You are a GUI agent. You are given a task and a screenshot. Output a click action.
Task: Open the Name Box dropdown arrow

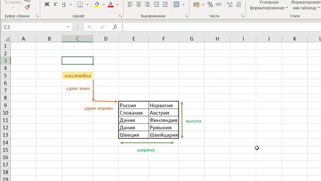pos(68,27)
